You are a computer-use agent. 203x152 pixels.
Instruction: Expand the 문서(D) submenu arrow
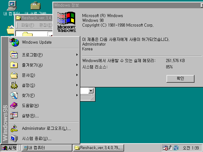(x=77, y=75)
